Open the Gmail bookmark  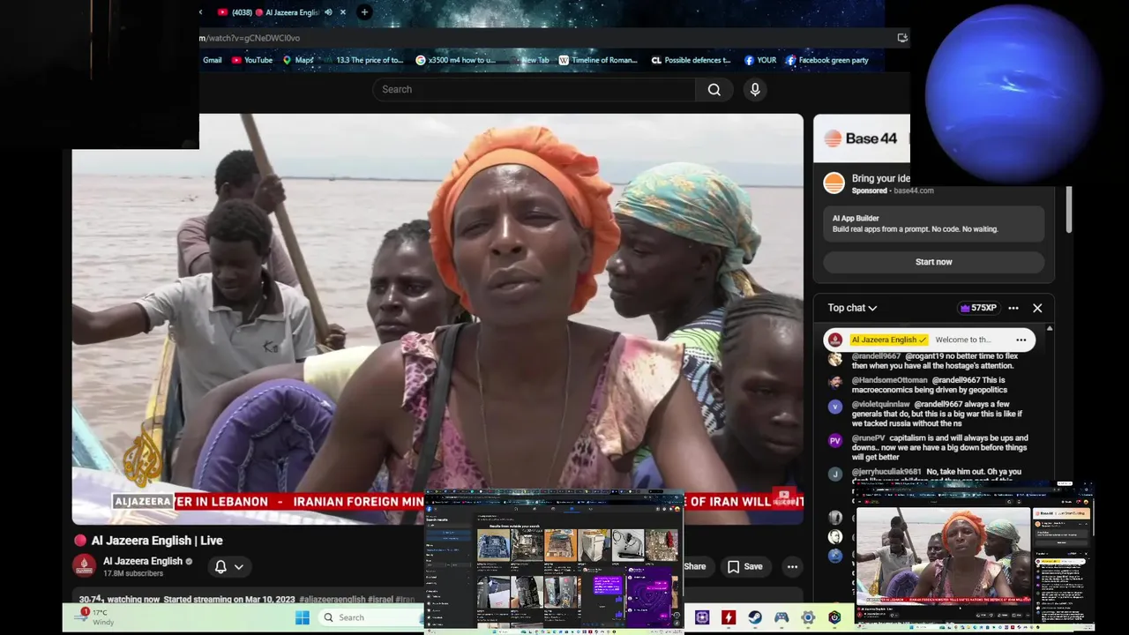[212, 60]
